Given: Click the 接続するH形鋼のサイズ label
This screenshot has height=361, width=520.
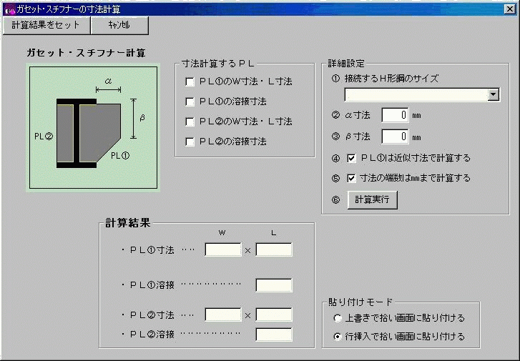Looking at the screenshot, I should click(392, 79).
